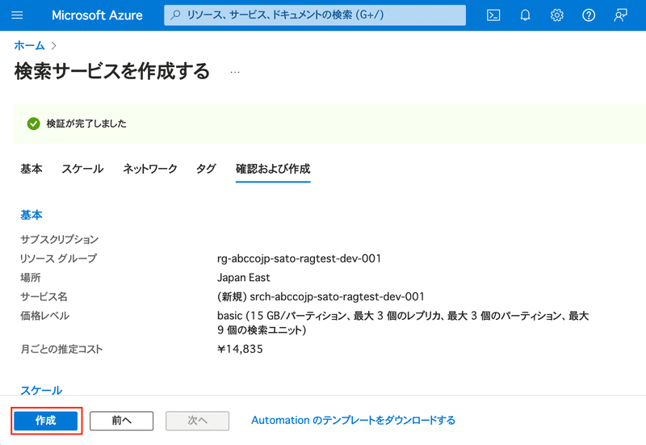This screenshot has height=445, width=646.
Task: Download the Automation template link
Action: click(x=353, y=420)
